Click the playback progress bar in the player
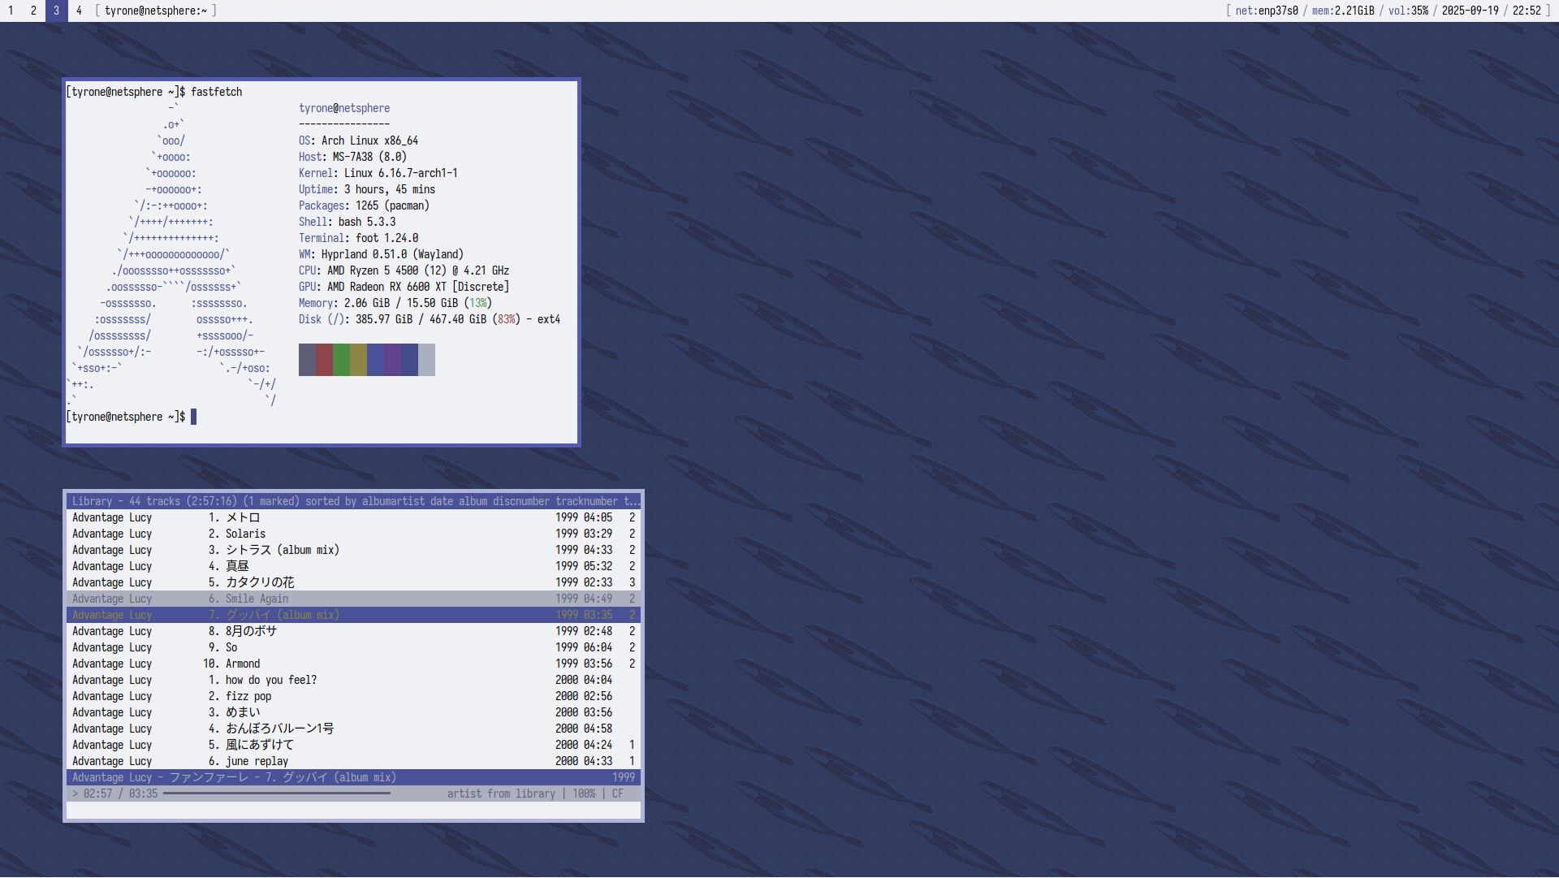1559x878 pixels. point(276,794)
